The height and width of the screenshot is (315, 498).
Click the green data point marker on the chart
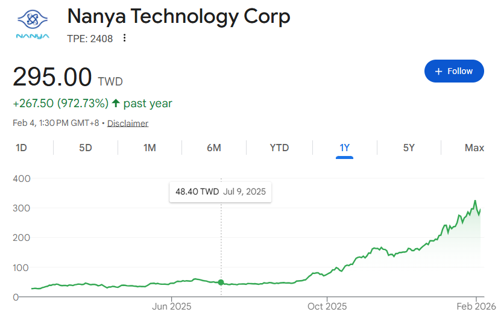pyautogui.click(x=221, y=282)
